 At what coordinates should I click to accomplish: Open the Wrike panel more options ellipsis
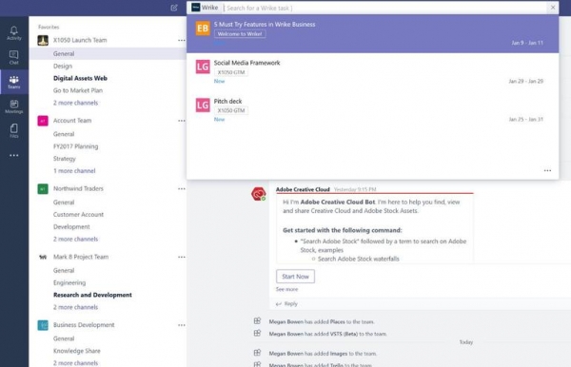point(547,170)
